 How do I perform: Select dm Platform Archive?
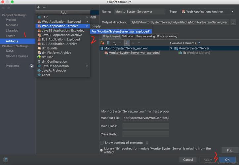tap(63, 53)
